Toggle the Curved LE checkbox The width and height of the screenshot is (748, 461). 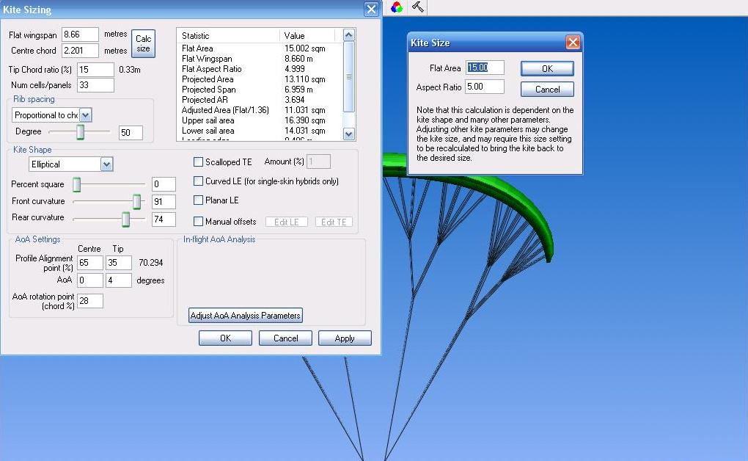[x=199, y=181]
